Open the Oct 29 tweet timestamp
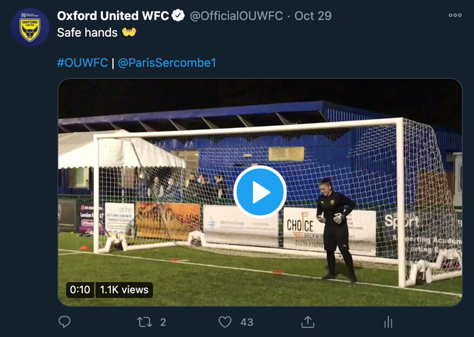This screenshot has height=337, width=474. click(313, 16)
